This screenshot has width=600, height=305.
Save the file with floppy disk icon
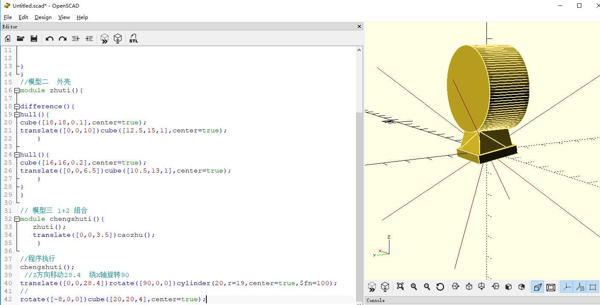[34, 38]
